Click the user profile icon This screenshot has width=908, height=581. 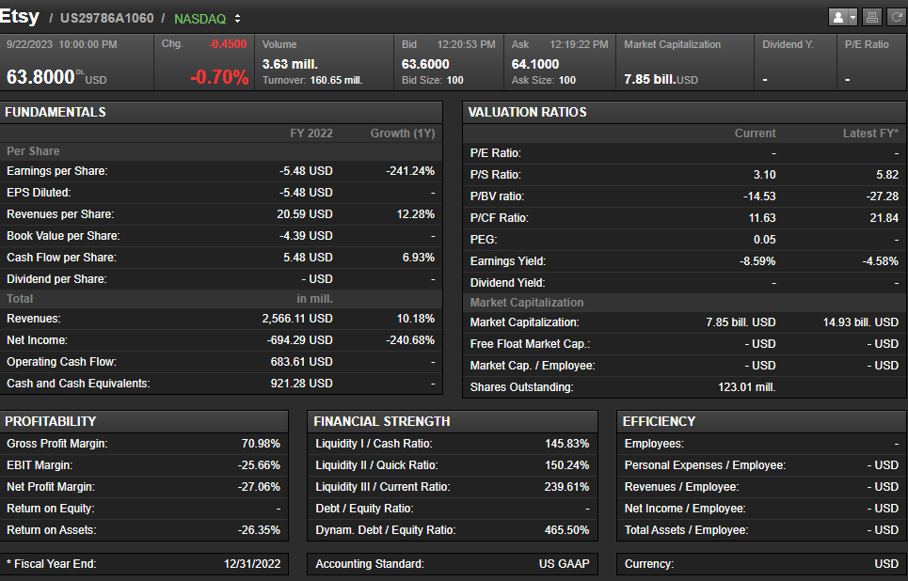838,17
